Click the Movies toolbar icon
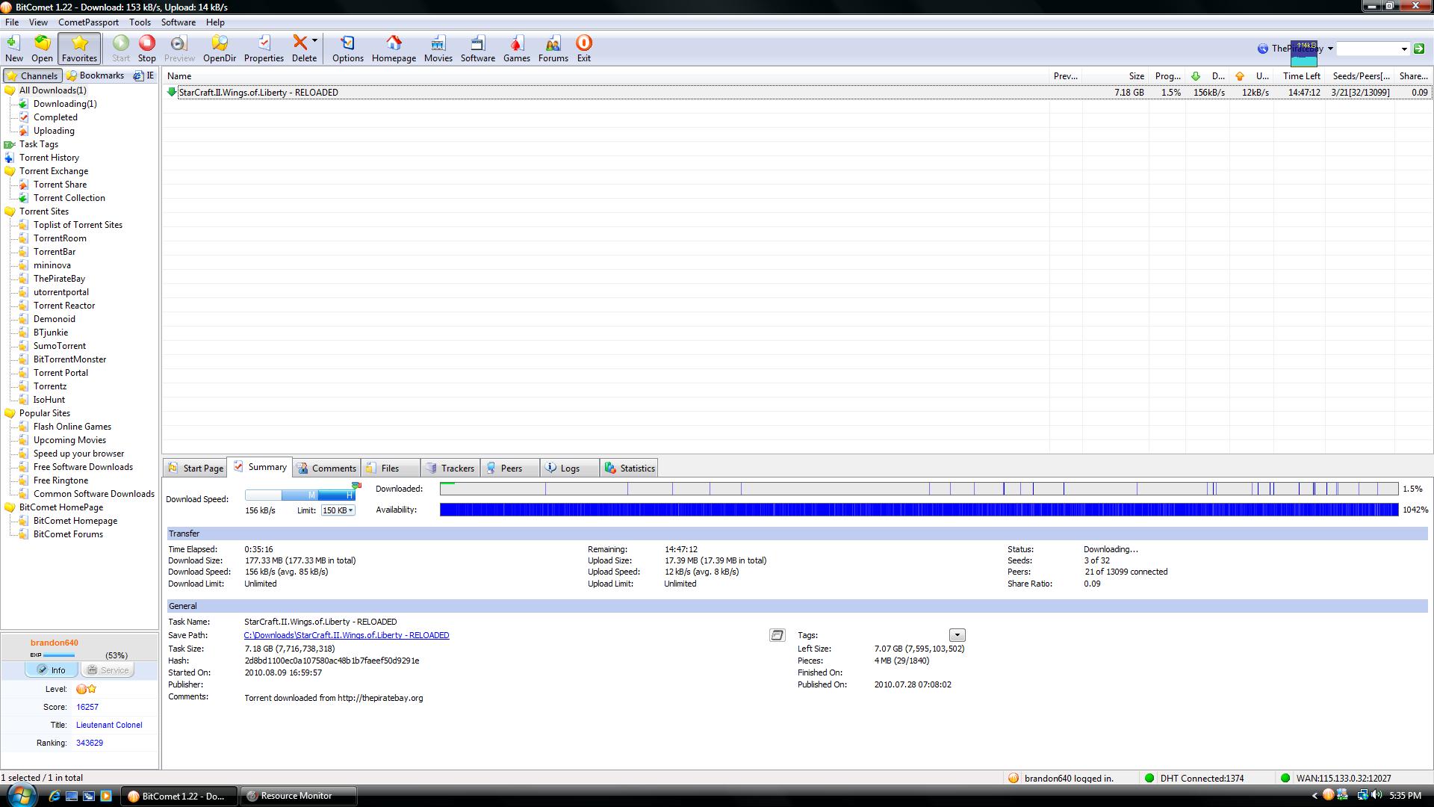Screen dimensions: 1434x807 click(438, 49)
